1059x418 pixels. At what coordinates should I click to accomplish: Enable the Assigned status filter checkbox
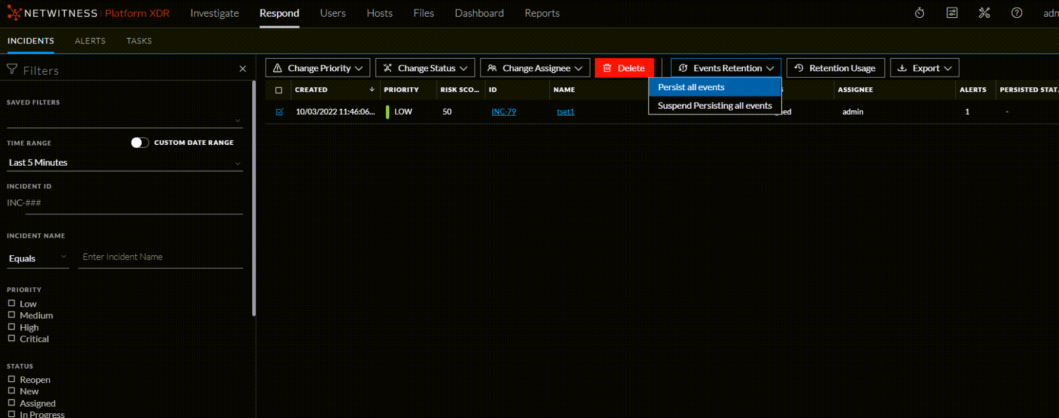coord(11,403)
